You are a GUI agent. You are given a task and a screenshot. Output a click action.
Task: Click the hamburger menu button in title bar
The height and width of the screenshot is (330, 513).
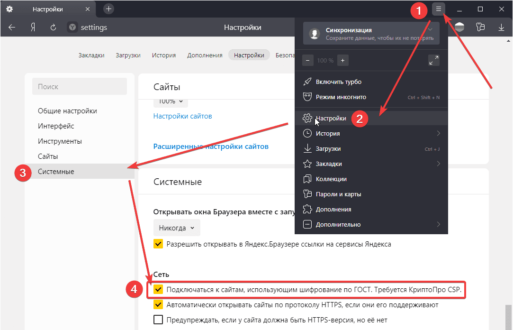(x=439, y=9)
